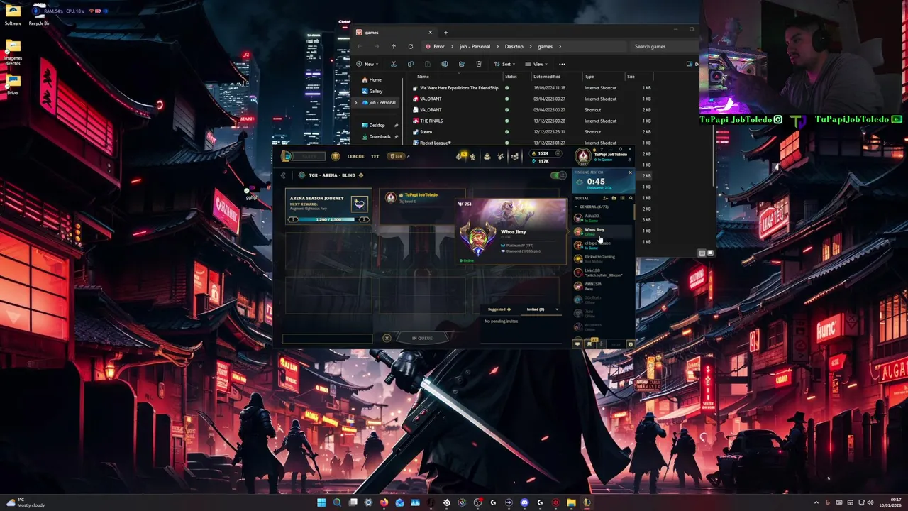Select the Steam shortcut file row

click(x=532, y=131)
